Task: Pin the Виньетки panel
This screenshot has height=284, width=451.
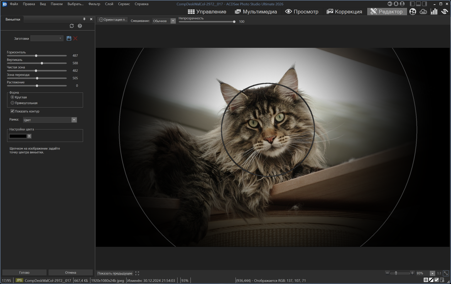Action: 84,19
